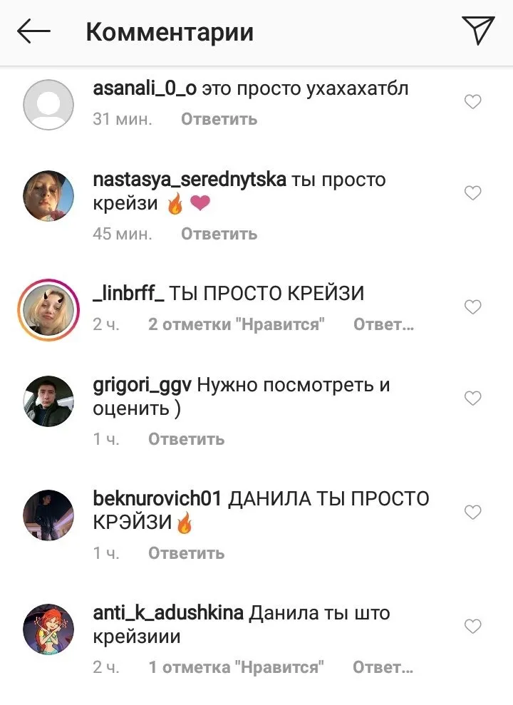Tap the heart beside _linbrff_ comment
The image size is (513, 705).
[x=472, y=307]
